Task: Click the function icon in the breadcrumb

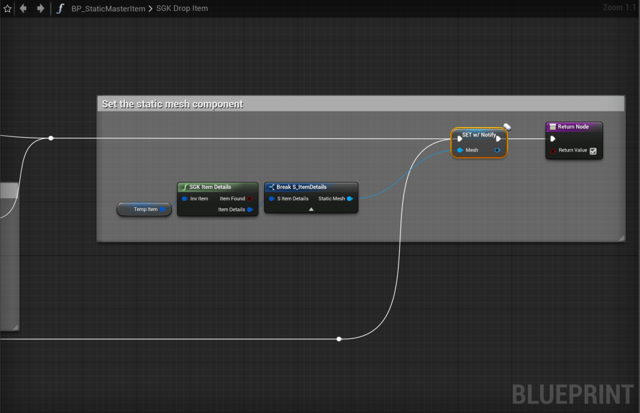Action: 60,9
